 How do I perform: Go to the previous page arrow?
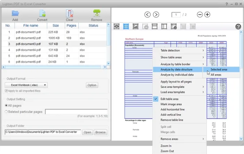coord(147,15)
